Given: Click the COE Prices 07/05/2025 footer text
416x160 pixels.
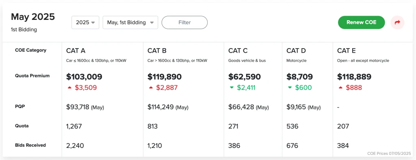Looking at the screenshot, I should (x=389, y=154).
